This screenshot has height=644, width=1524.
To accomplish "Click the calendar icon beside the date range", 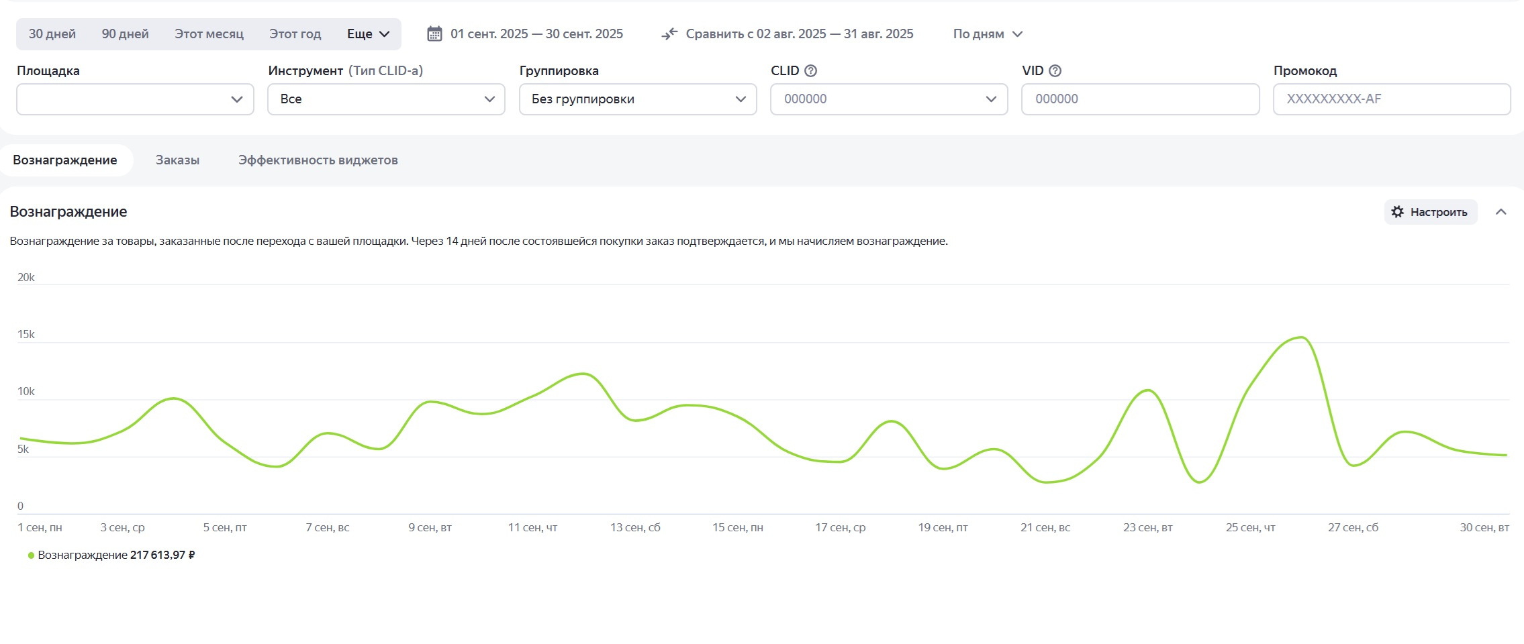I will tap(434, 34).
